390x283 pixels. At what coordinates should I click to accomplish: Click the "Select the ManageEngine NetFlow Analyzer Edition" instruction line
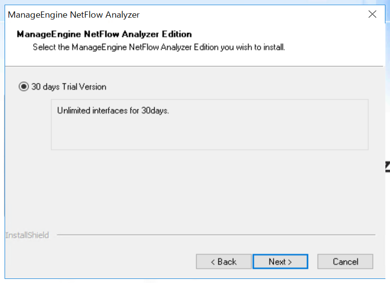[x=158, y=47]
